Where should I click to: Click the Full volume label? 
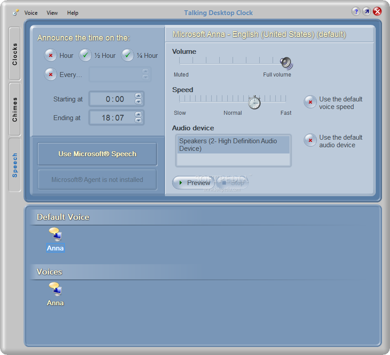(277, 75)
